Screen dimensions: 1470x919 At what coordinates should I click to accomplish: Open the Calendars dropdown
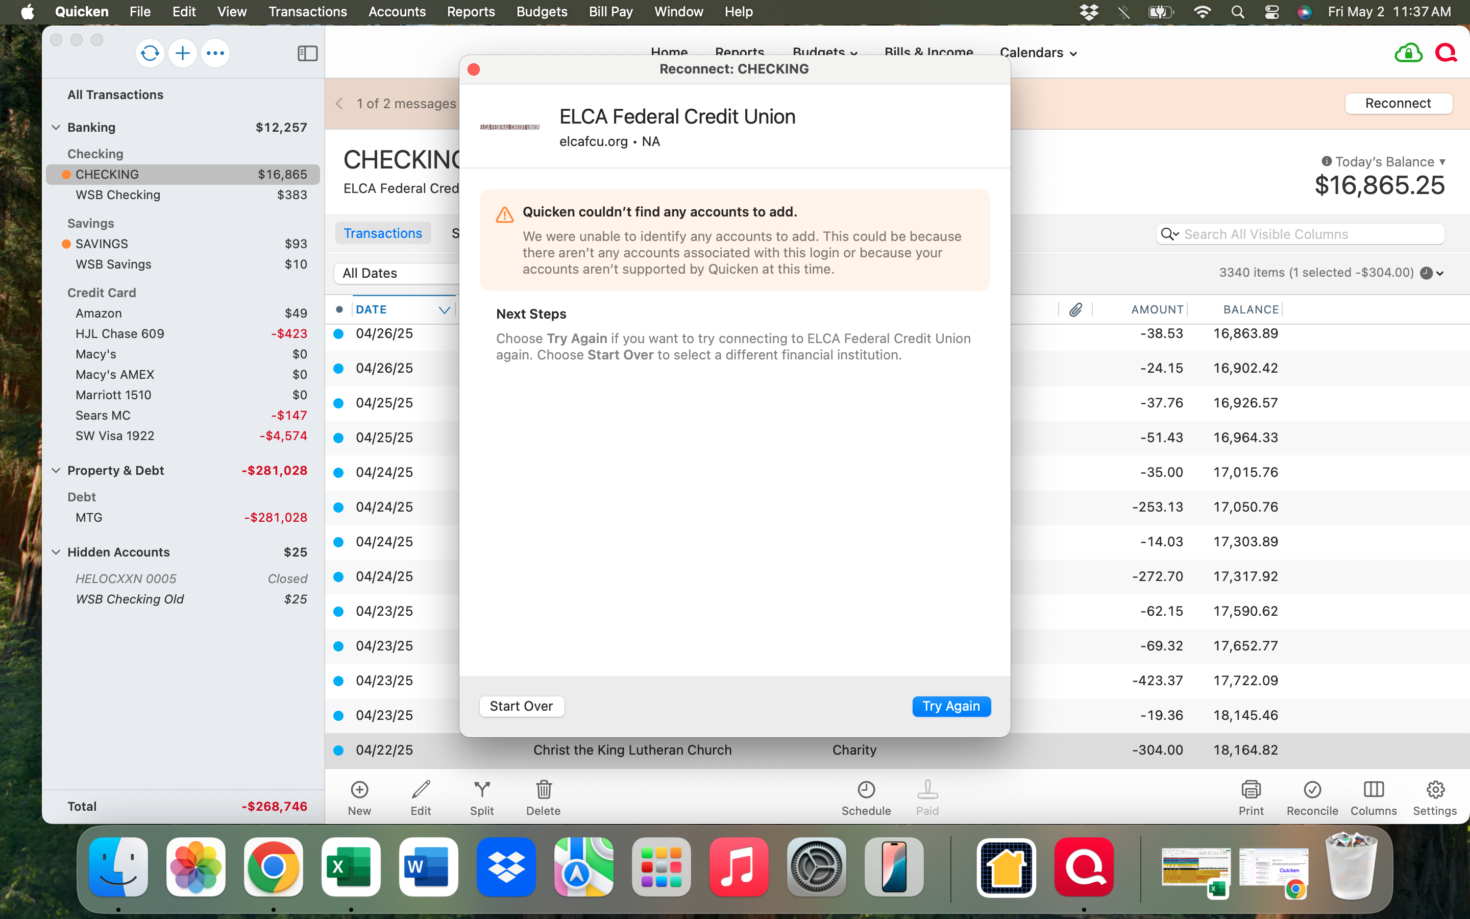[x=1038, y=53]
